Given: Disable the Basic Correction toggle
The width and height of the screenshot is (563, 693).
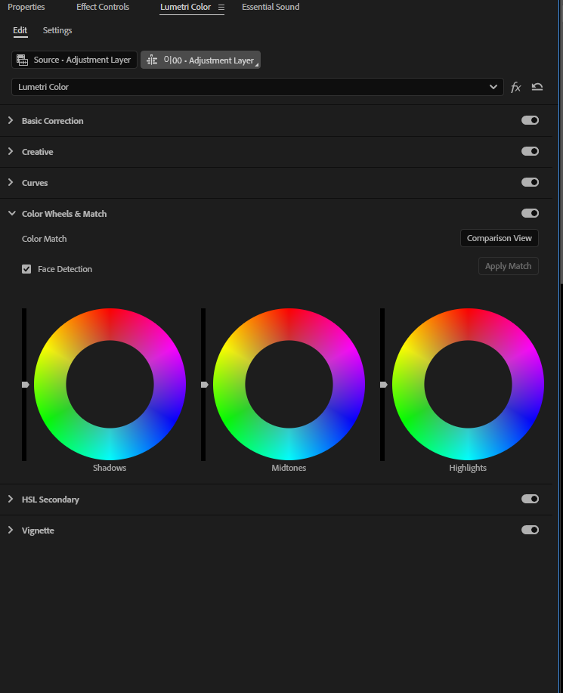Looking at the screenshot, I should click(x=530, y=120).
